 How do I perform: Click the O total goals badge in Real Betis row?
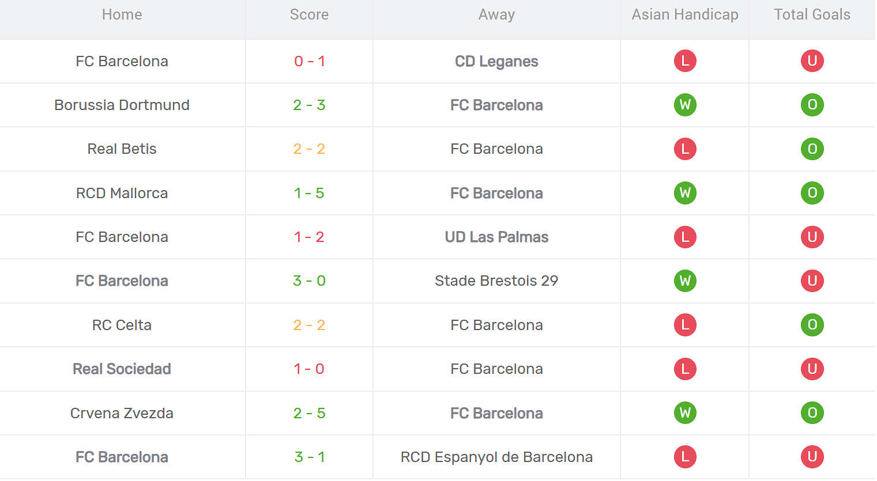tap(812, 149)
